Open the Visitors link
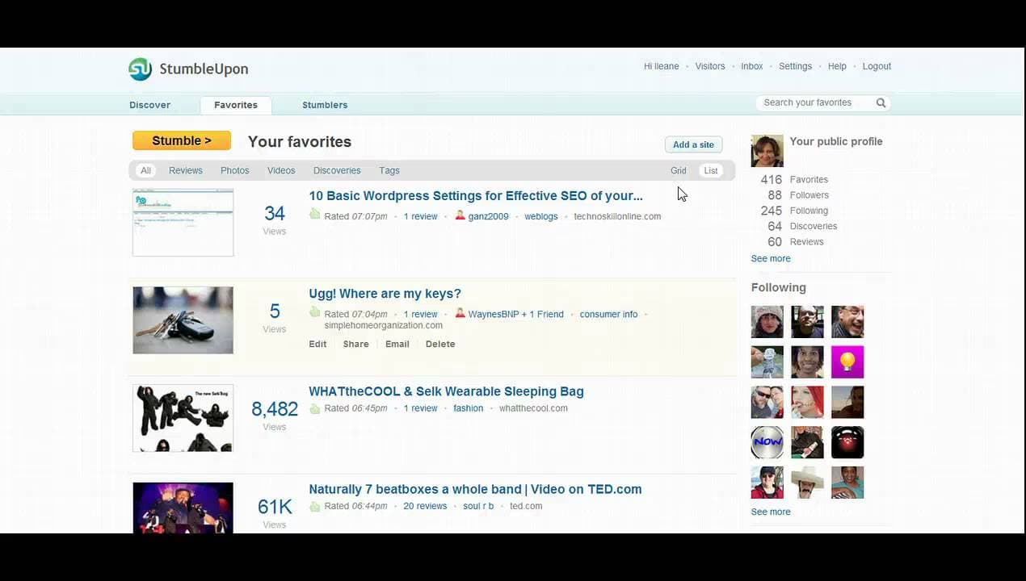The height and width of the screenshot is (581, 1026). 710,66
